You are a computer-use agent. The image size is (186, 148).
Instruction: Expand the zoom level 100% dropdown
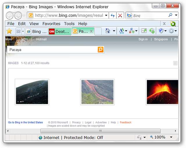(171, 137)
